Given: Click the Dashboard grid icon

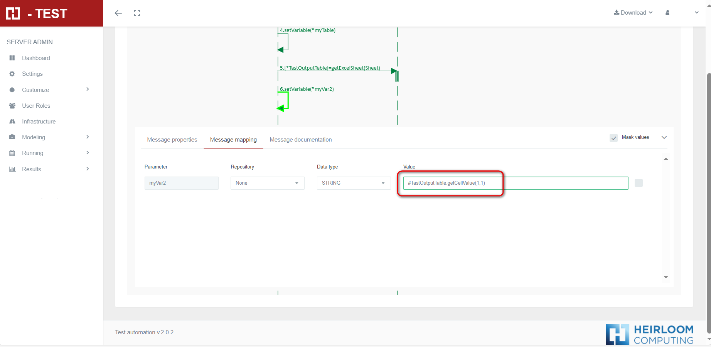Looking at the screenshot, I should click(12, 58).
